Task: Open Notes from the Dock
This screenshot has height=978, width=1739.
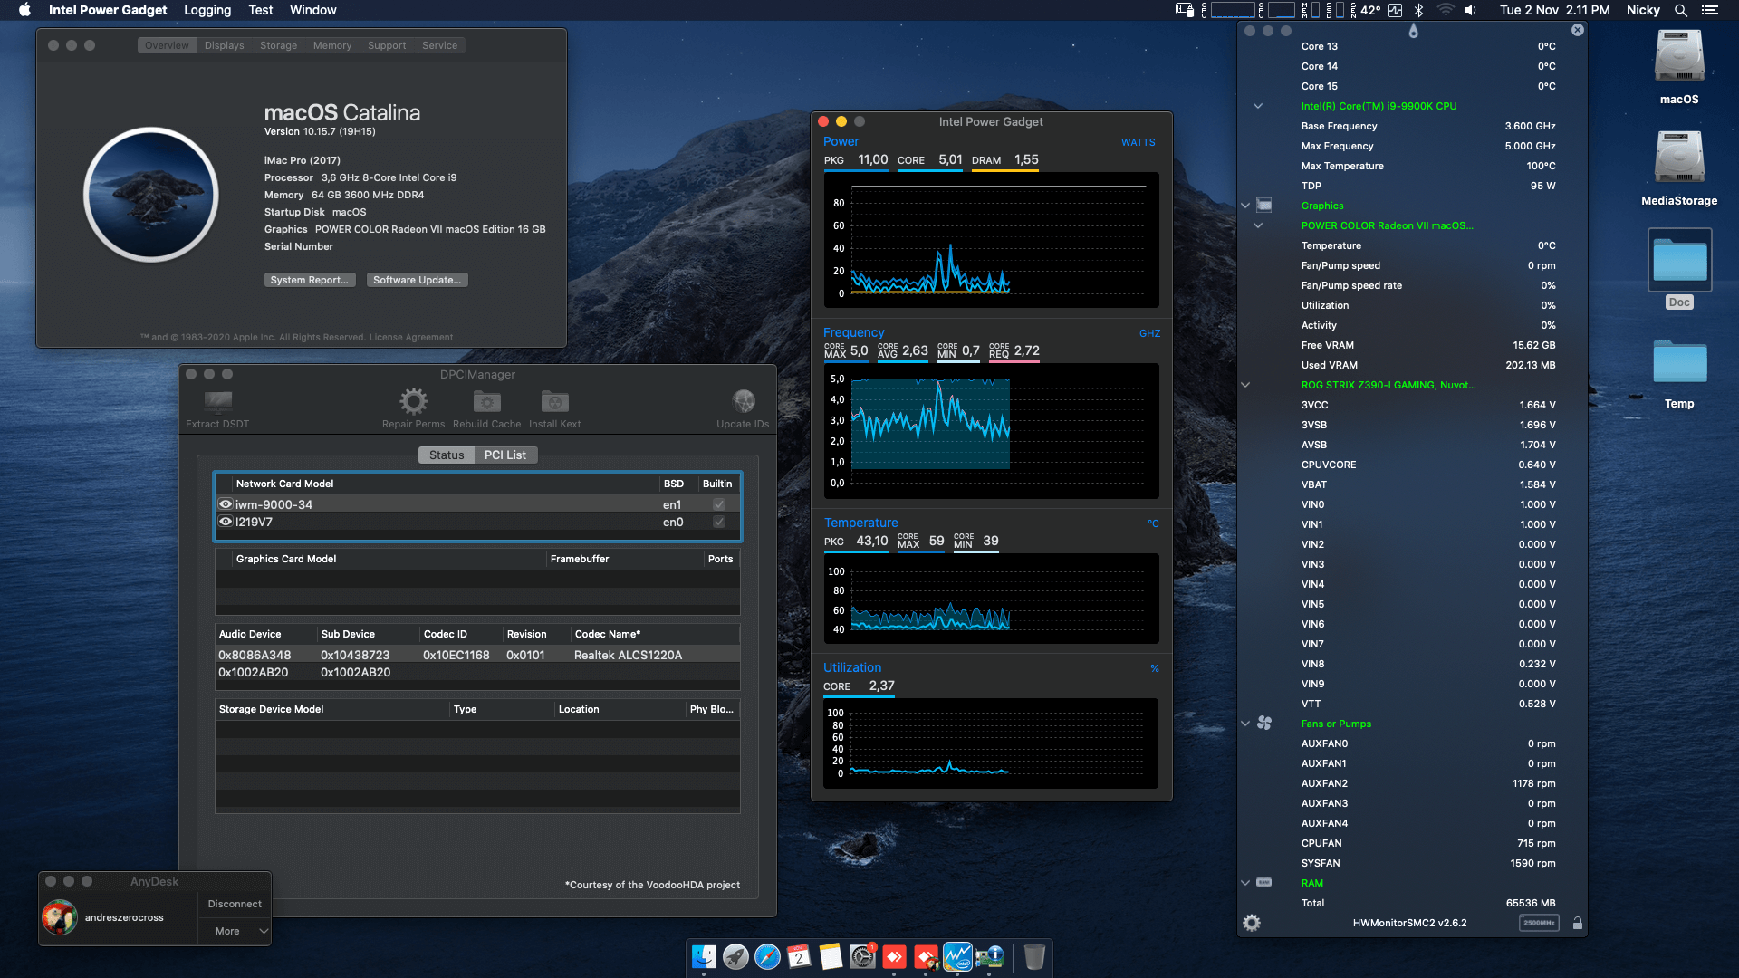Action: coord(831,956)
